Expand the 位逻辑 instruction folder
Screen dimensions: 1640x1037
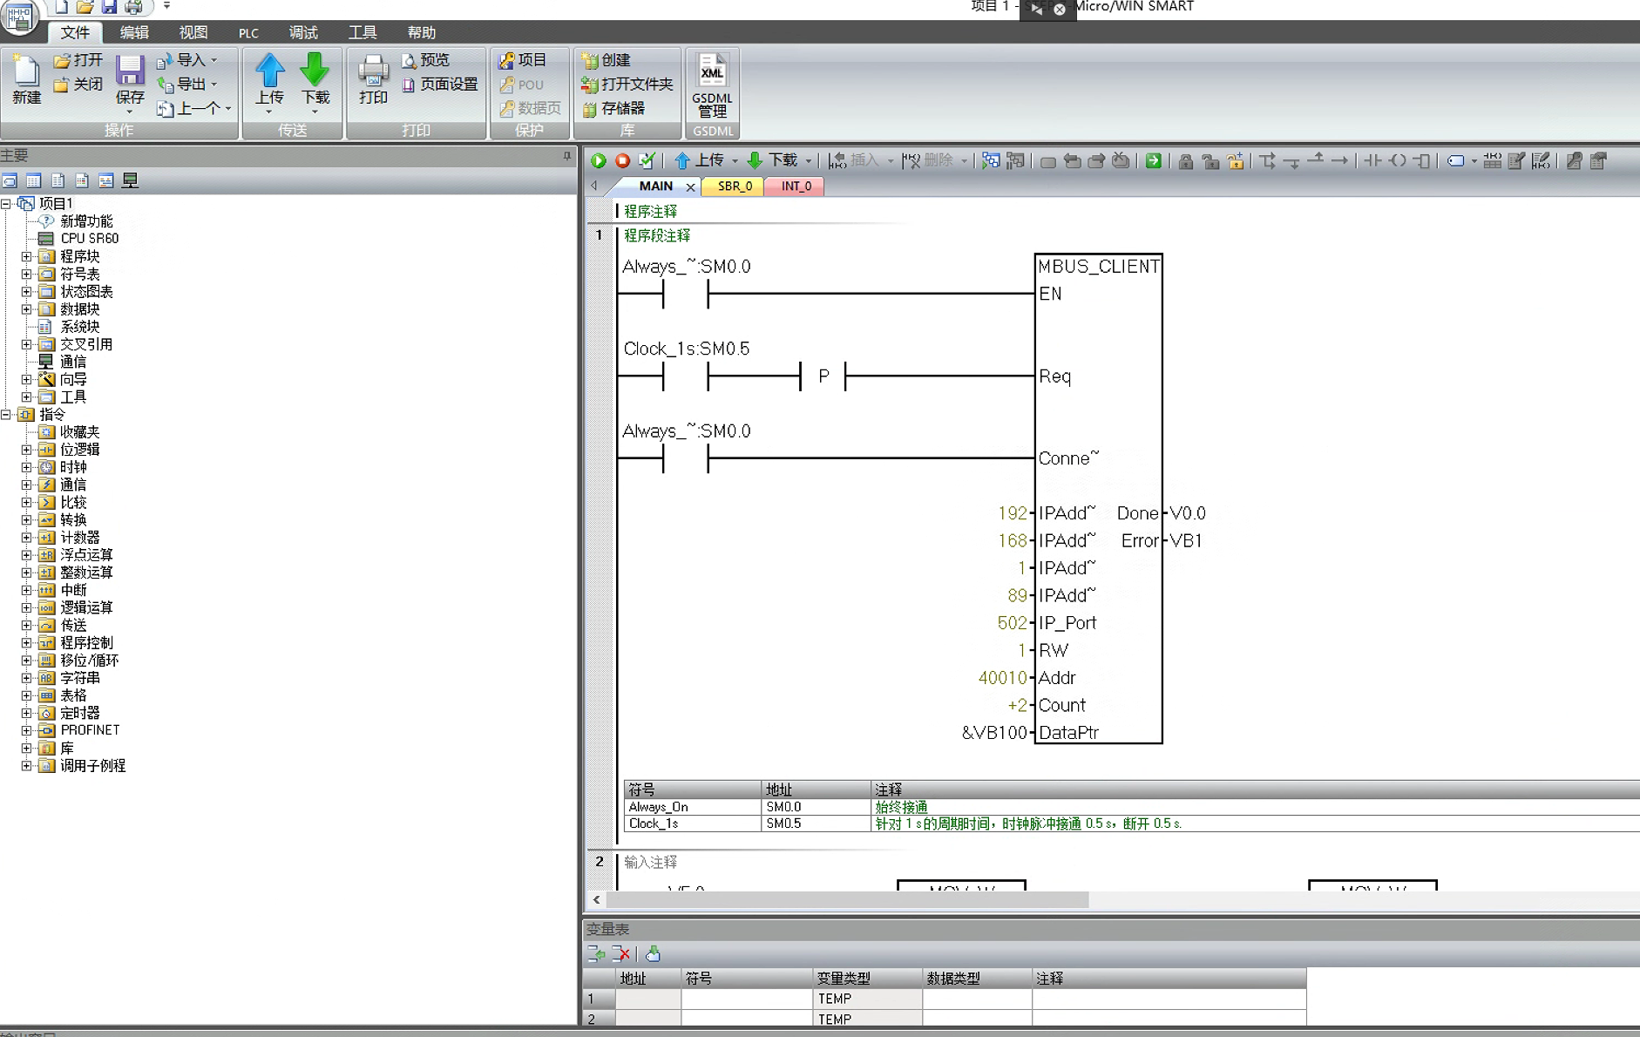[26, 450]
